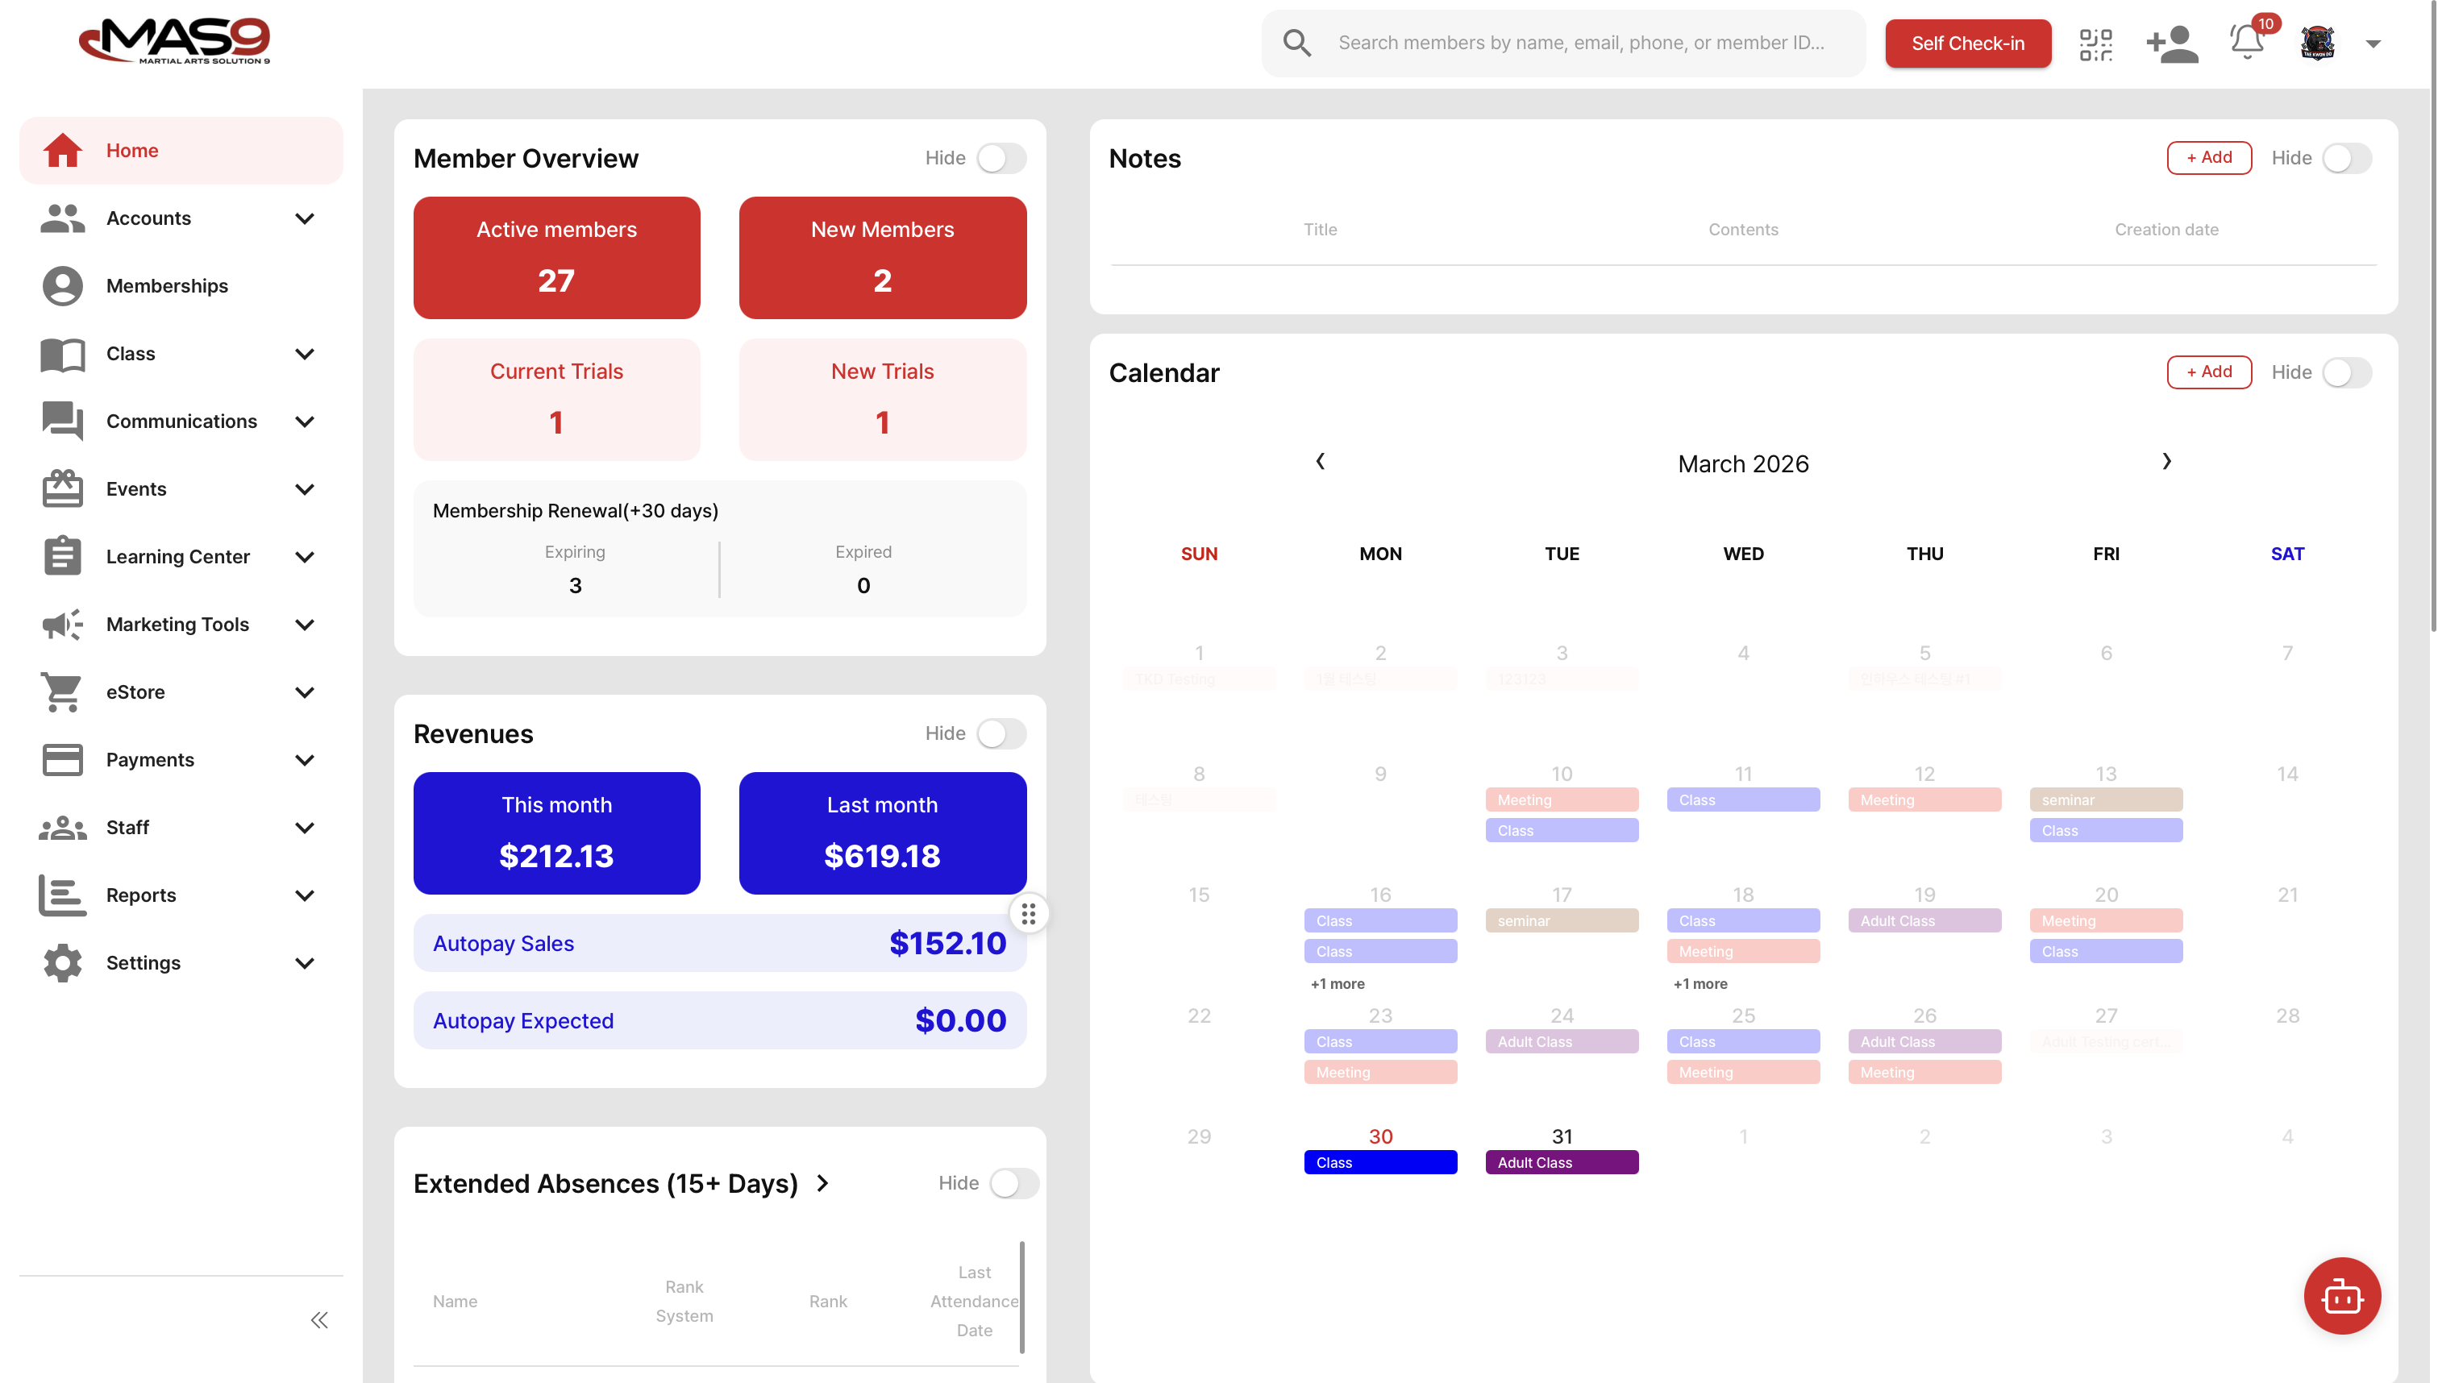The image size is (2438, 1383).
Task: Click + Add button in Notes
Action: click(2208, 158)
